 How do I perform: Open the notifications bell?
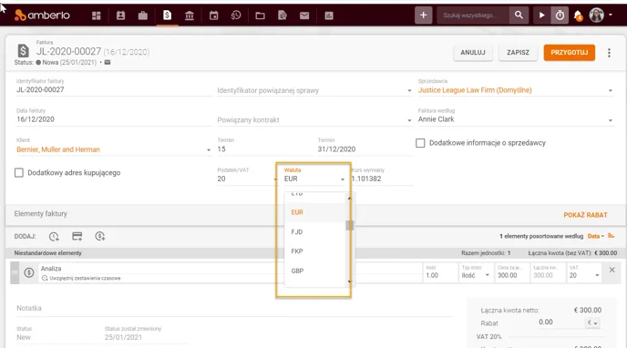pos(578,15)
